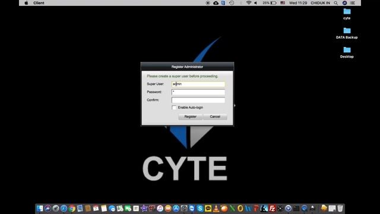This screenshot has width=380, height=214.
Task: Open the DATA Backup desktop folder
Action: [x=347, y=33]
